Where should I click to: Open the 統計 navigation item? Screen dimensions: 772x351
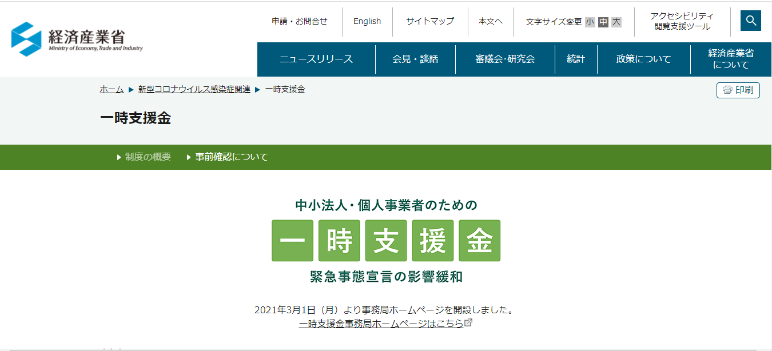(576, 59)
